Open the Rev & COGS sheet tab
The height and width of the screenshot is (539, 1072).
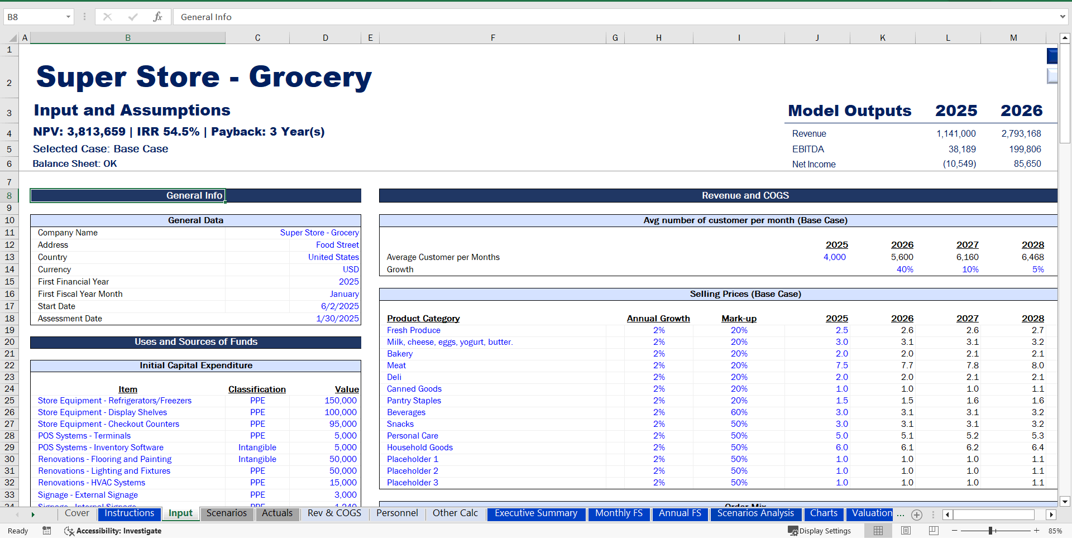[x=334, y=513]
